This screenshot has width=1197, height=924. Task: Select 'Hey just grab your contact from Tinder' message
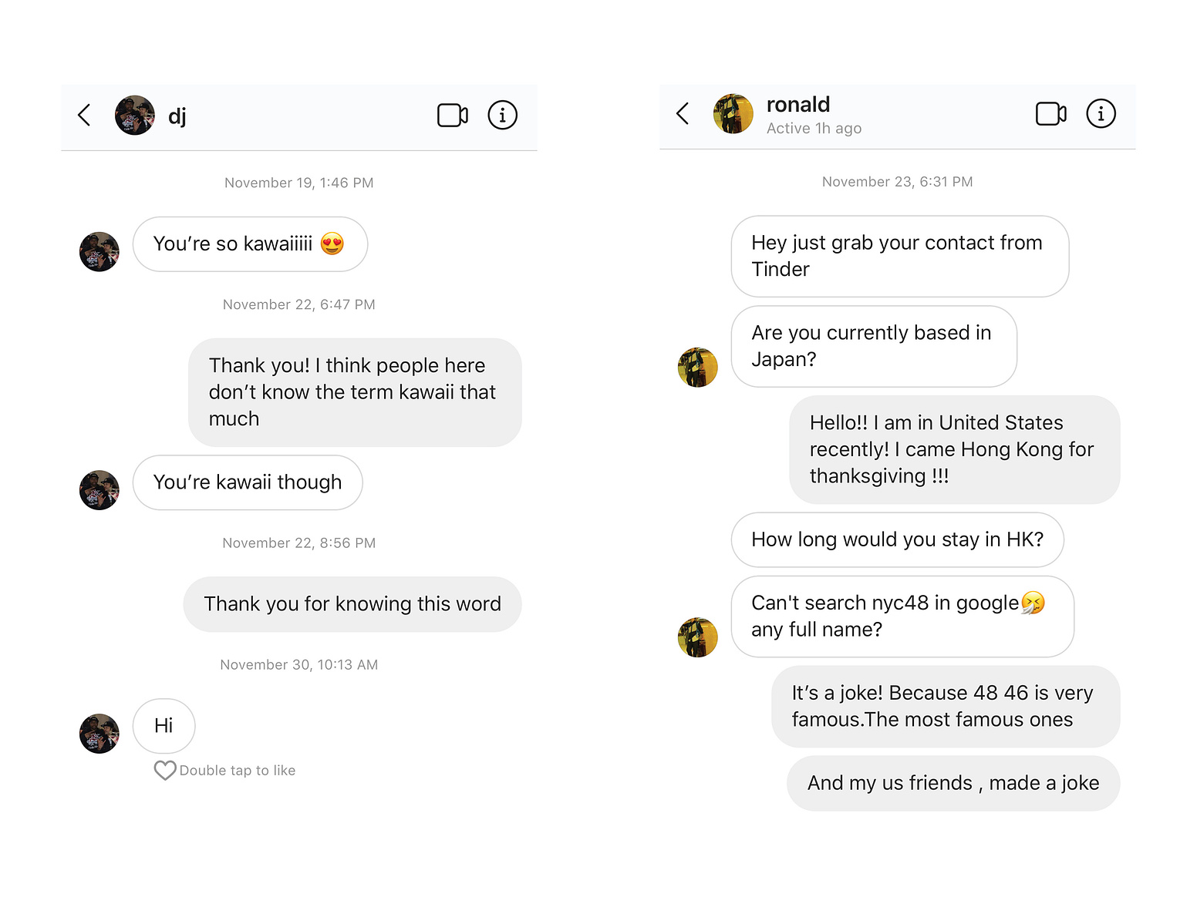[900, 256]
